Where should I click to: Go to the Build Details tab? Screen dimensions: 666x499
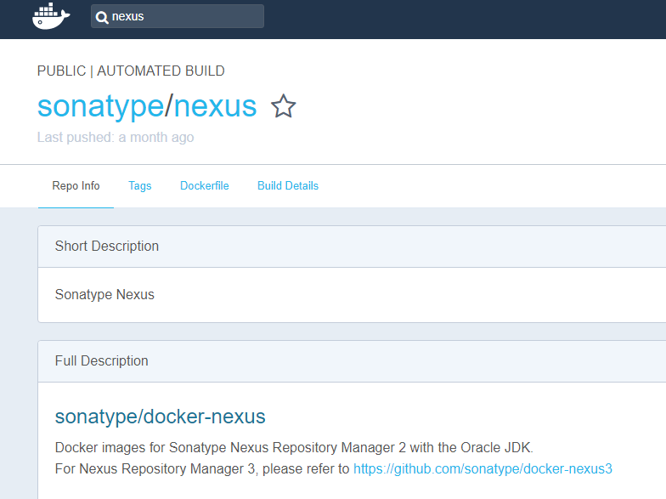tap(287, 186)
